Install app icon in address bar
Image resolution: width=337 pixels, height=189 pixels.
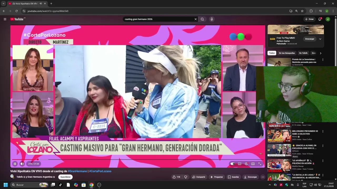(x=291, y=11)
